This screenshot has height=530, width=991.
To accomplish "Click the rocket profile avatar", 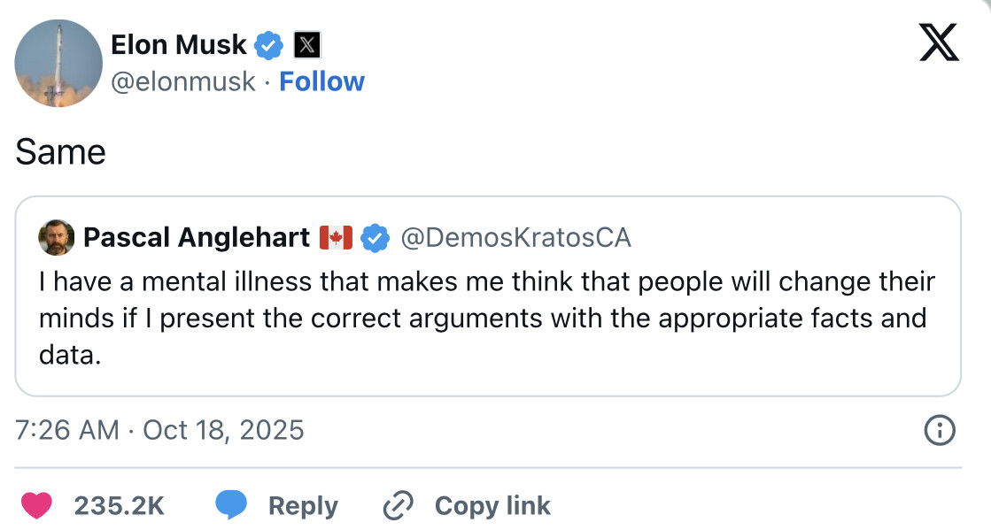I will click(x=58, y=63).
